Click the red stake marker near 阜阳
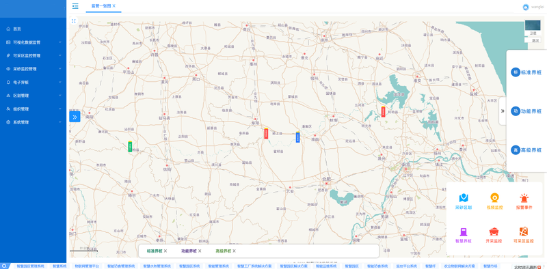 pos(266,133)
